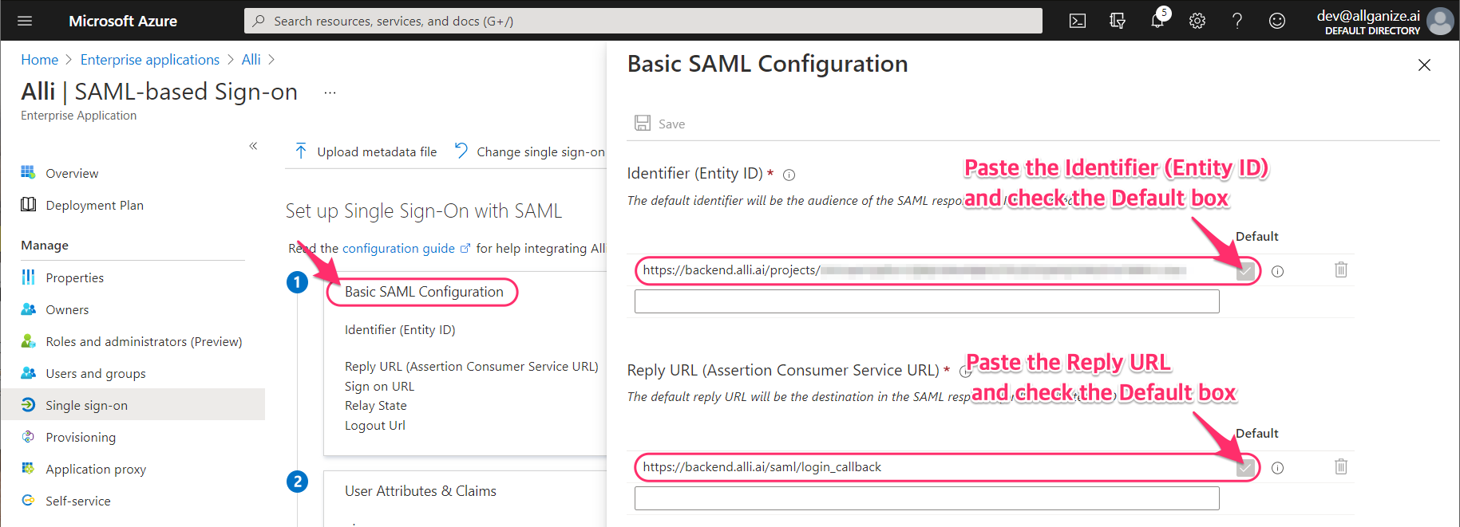Click the info icon next to the Identifier (Entity ID) label
This screenshot has height=527, width=1460.
click(x=789, y=175)
